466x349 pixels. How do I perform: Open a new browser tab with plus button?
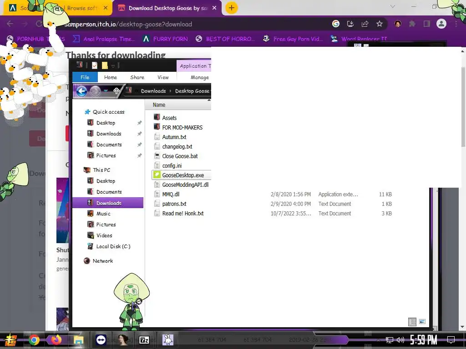pos(232,8)
